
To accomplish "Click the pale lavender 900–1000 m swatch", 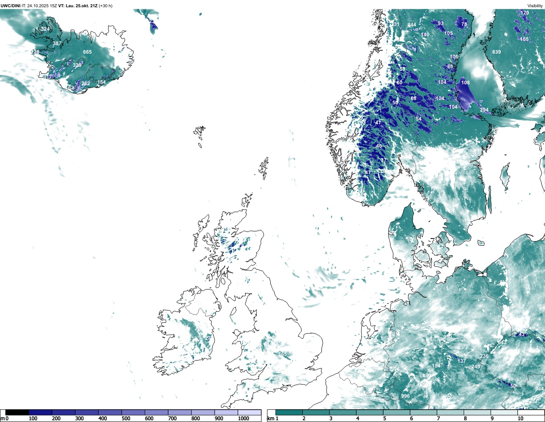I will click(226, 412).
